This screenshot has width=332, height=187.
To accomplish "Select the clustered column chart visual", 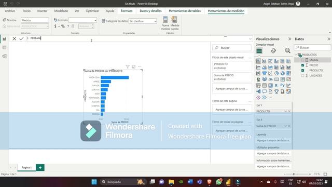I will tap(276, 61).
